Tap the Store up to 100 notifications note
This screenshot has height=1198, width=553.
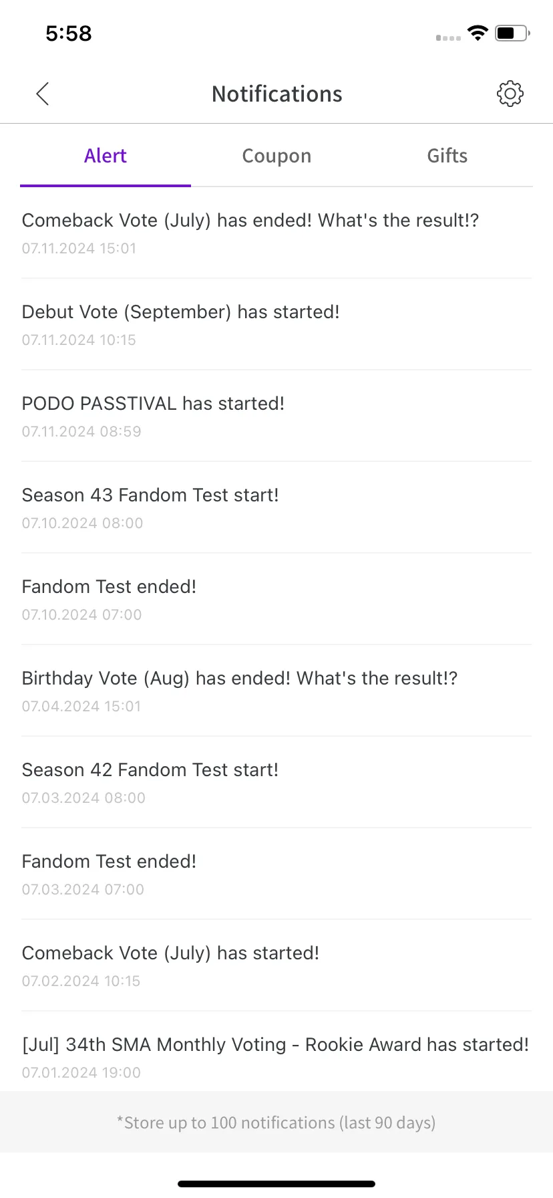[x=276, y=1122]
